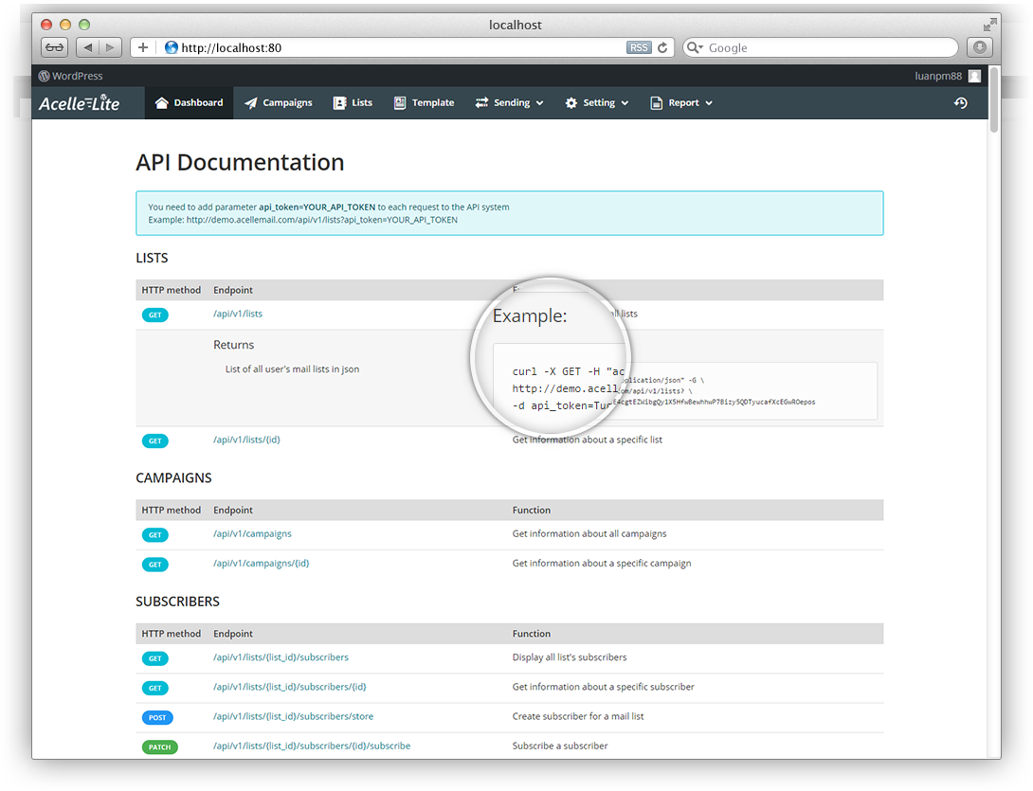Open the Lists menu item
The image size is (1033, 791).
tap(353, 102)
